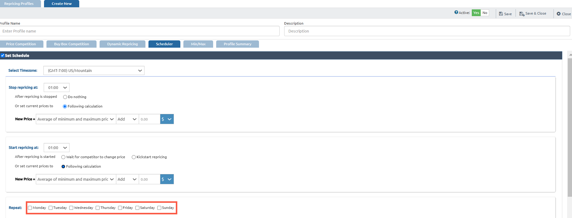Expand the Stop repricing at time dropdown
The image size is (572, 218).
click(x=57, y=87)
